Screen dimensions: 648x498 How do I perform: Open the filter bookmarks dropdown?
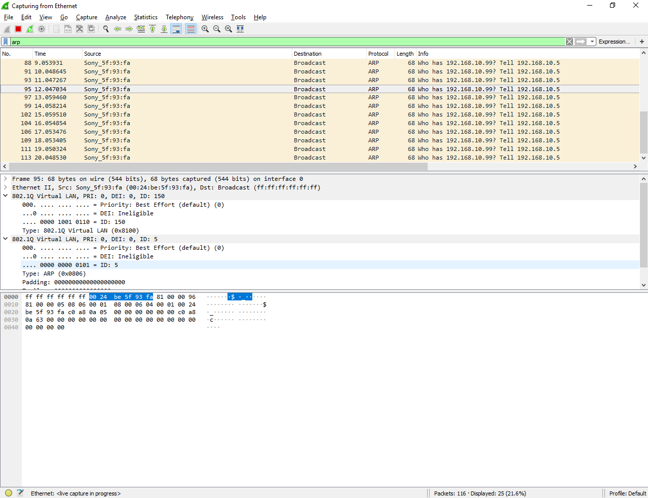tap(5, 42)
